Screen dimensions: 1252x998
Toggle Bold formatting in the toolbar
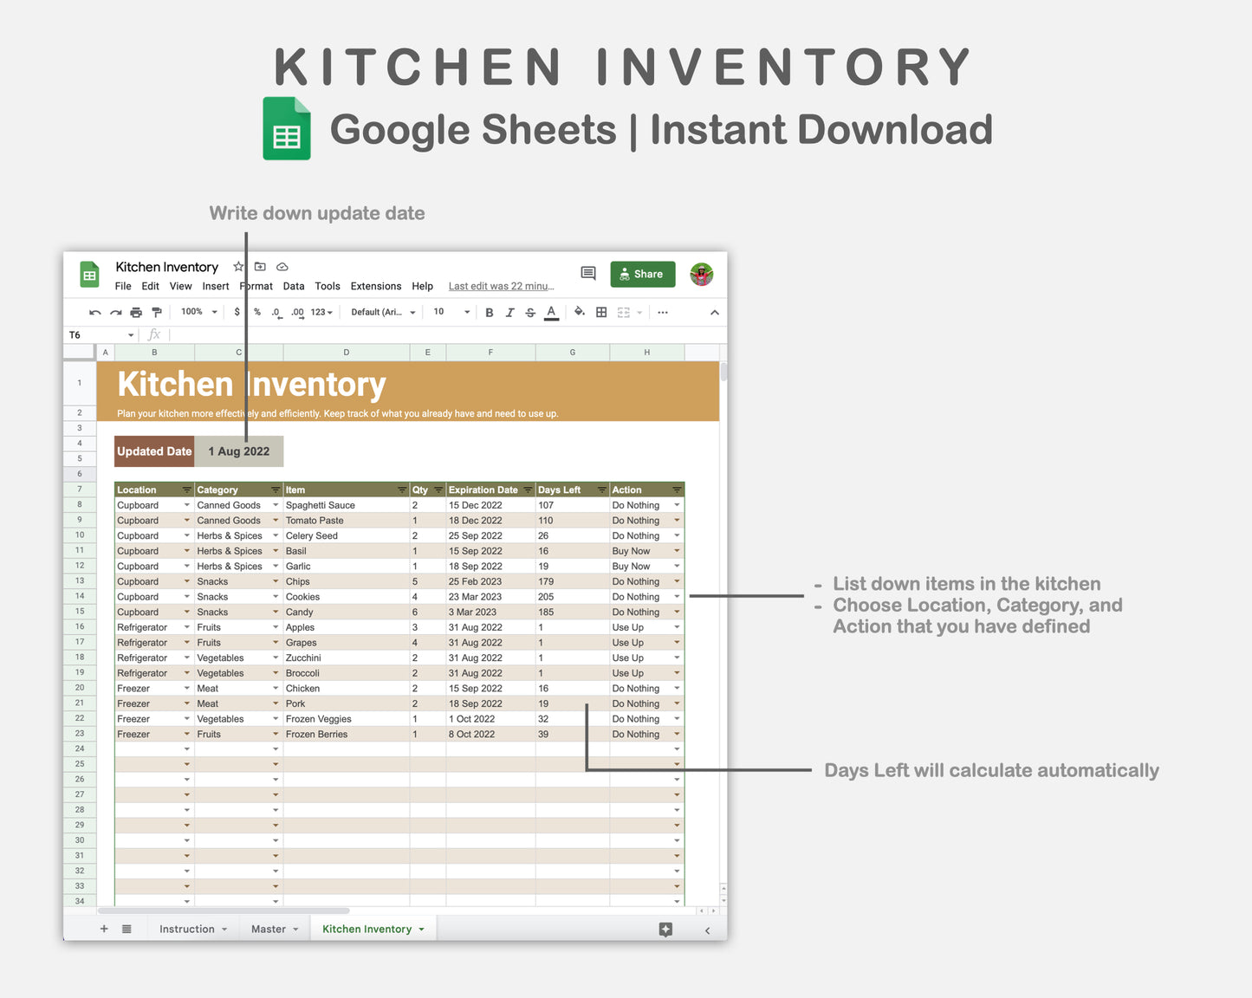click(489, 312)
